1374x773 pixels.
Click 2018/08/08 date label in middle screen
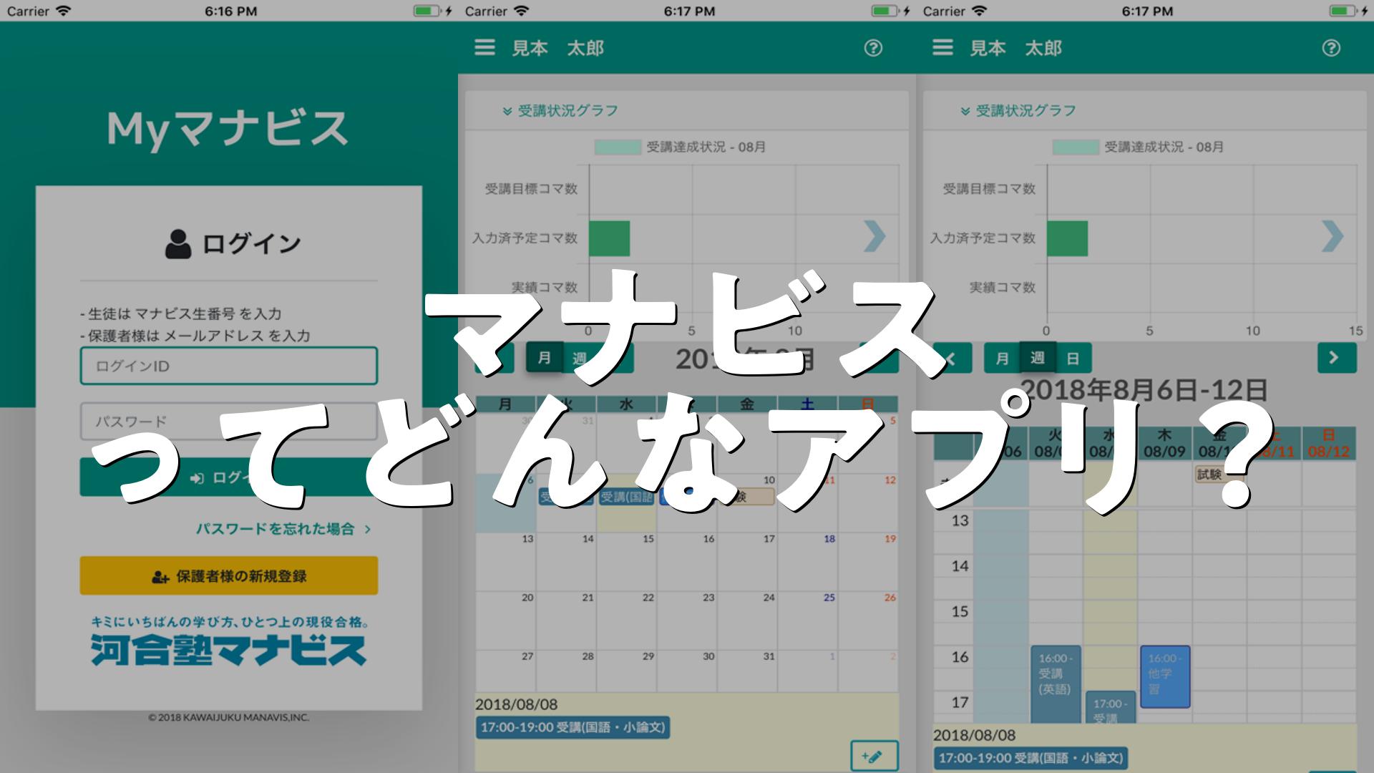coord(517,704)
